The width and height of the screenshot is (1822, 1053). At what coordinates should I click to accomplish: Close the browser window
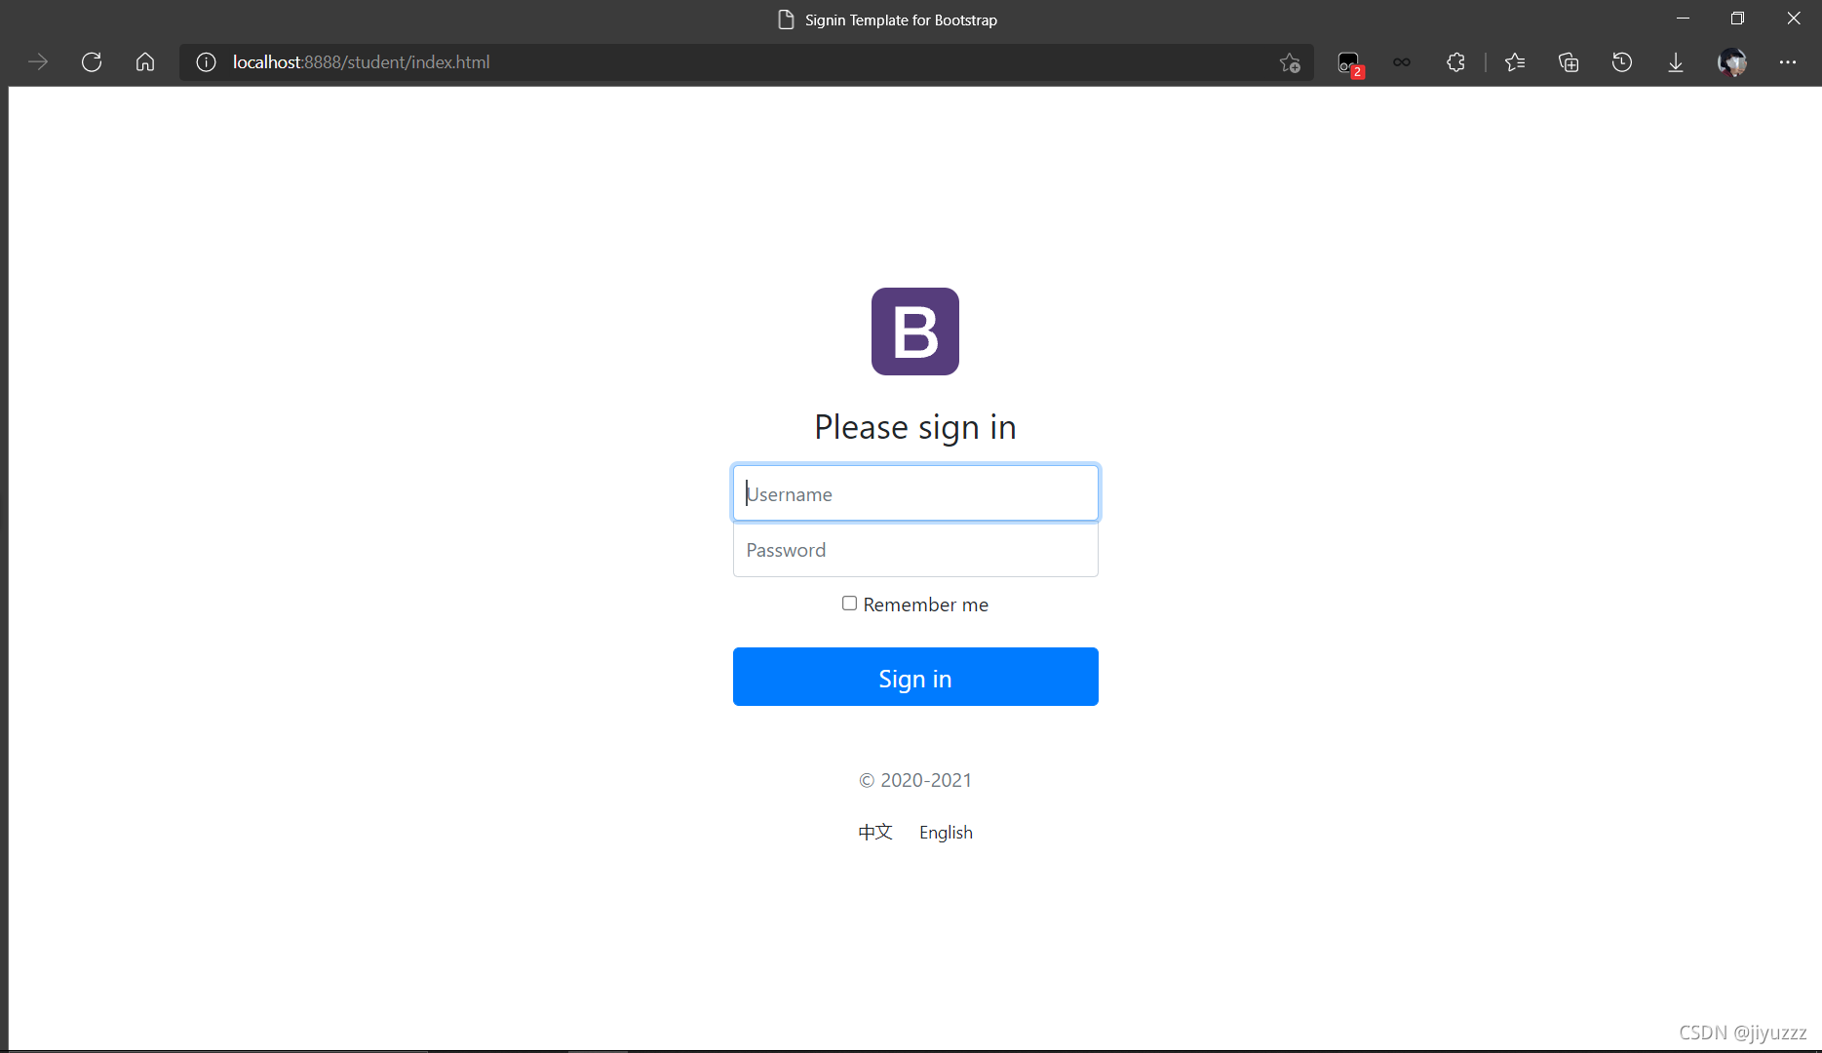[1794, 19]
